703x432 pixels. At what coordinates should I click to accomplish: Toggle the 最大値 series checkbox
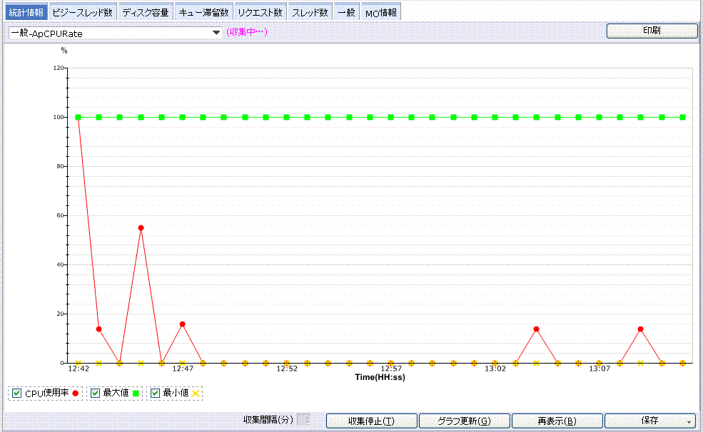pos(95,394)
